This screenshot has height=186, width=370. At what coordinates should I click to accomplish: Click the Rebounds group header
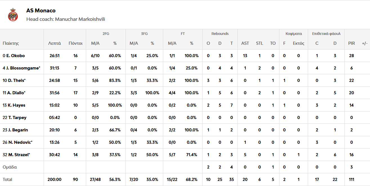tap(220, 33)
